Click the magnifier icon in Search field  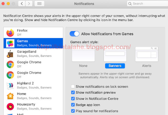130,4
